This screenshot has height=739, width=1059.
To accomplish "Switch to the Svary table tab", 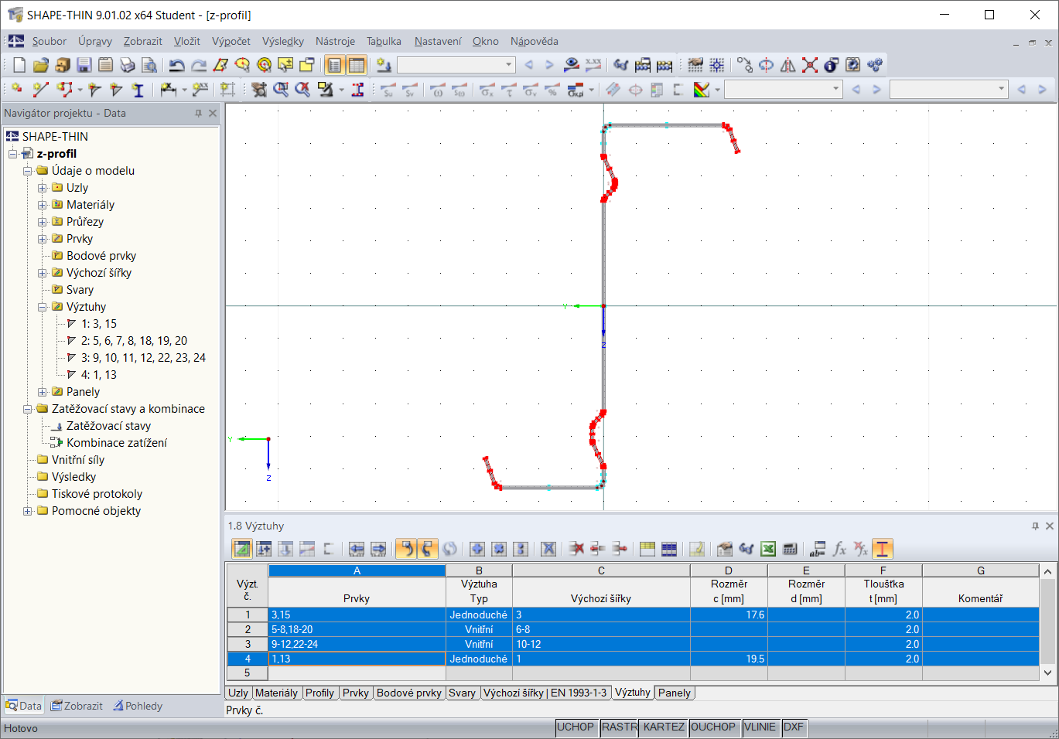I will pyautogui.click(x=462, y=693).
